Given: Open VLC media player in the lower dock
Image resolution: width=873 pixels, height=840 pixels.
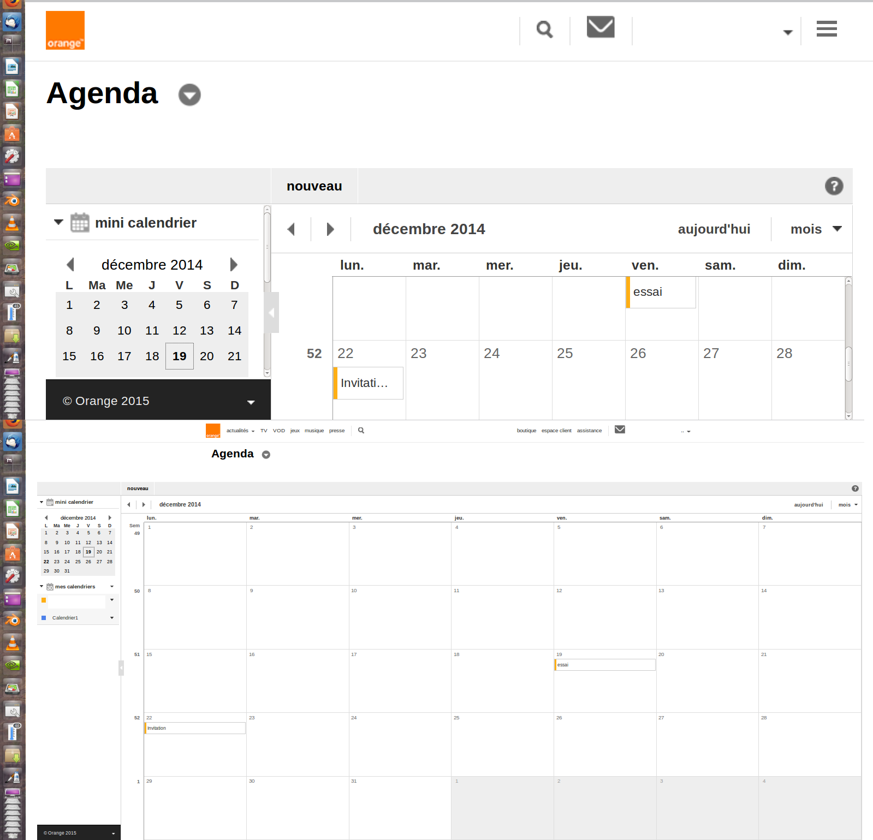Looking at the screenshot, I should click(12, 642).
